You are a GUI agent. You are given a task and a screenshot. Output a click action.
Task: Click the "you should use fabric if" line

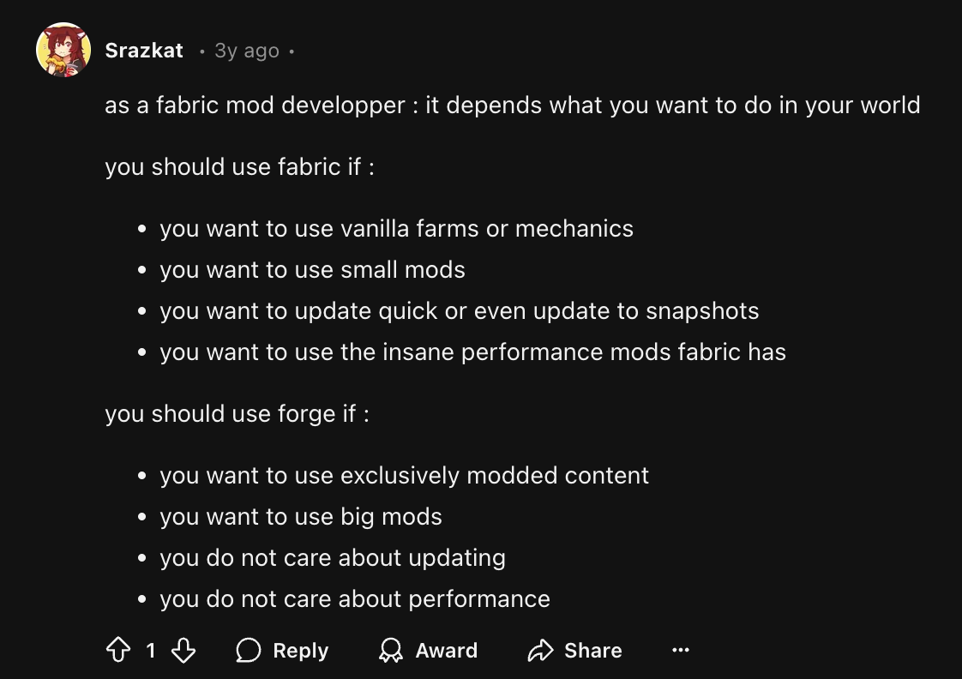tap(239, 166)
